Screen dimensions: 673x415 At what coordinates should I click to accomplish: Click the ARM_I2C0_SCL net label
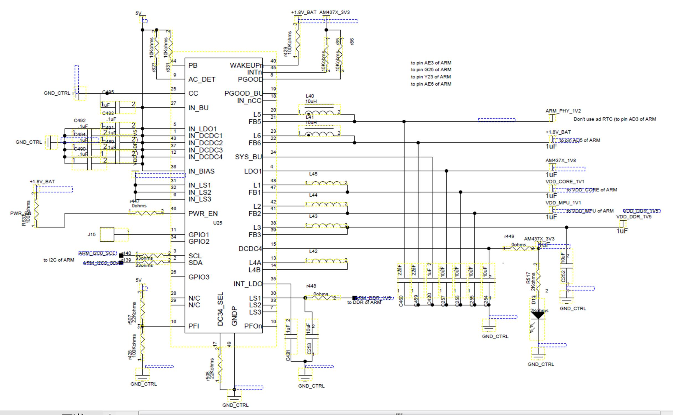[97, 253]
